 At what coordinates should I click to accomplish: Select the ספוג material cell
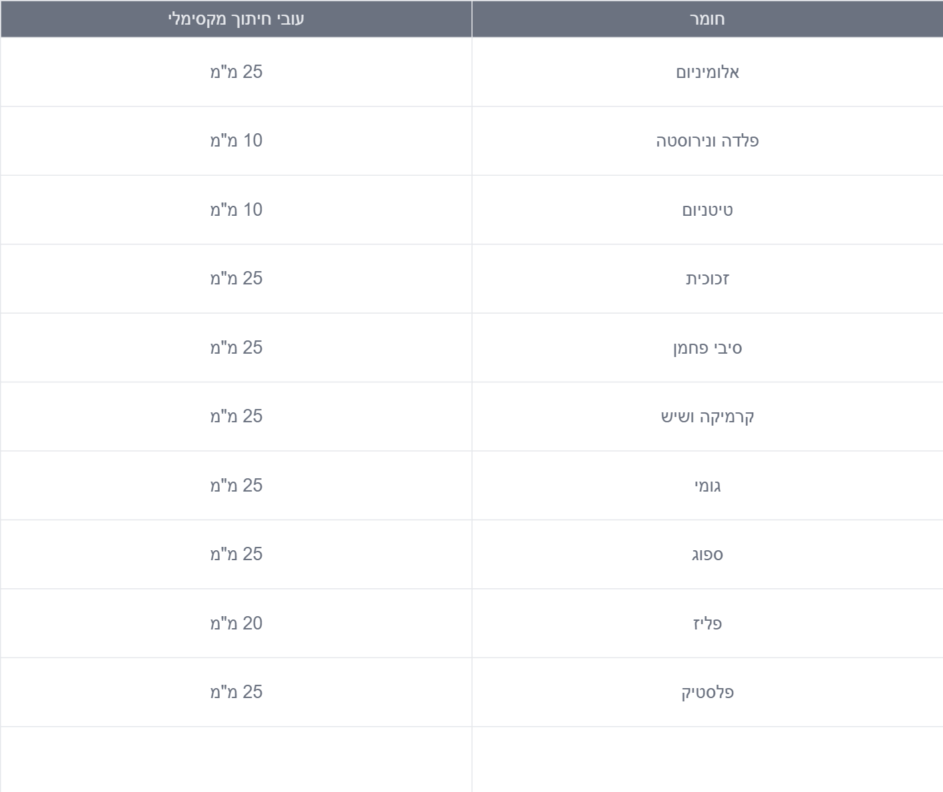pos(707,554)
